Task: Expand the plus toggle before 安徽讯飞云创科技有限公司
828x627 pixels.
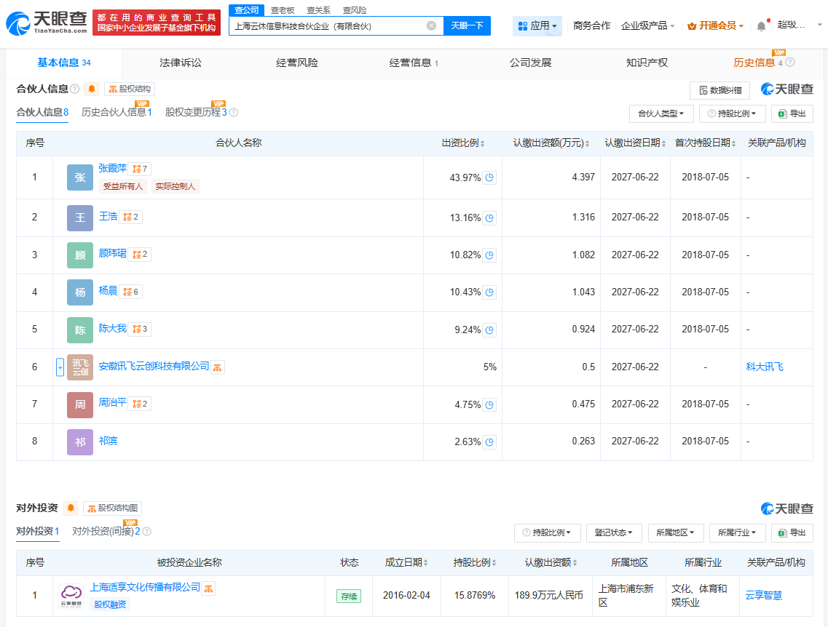Action: click(59, 367)
